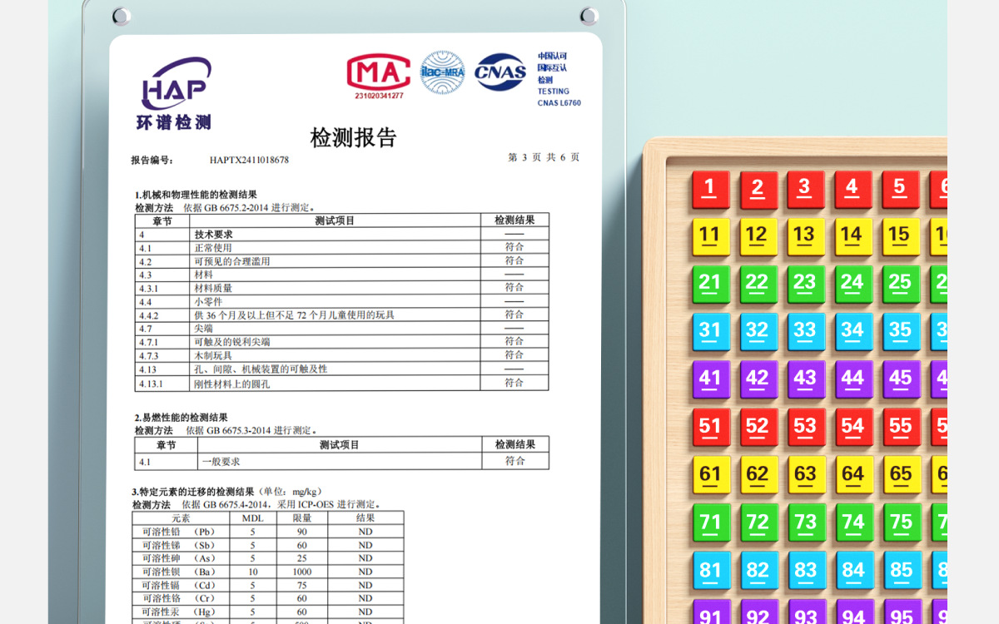Click the ilac-MRA round logo
This screenshot has height=624, width=999.
[442, 72]
